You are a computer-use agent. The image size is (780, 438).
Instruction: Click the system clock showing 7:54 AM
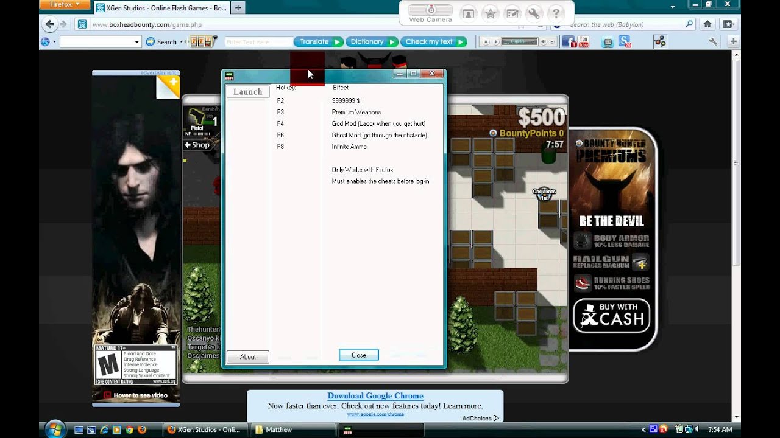720,429
